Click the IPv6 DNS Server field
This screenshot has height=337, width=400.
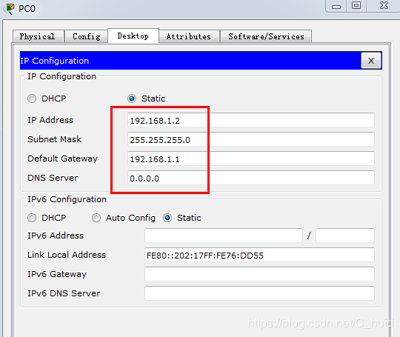click(259, 293)
